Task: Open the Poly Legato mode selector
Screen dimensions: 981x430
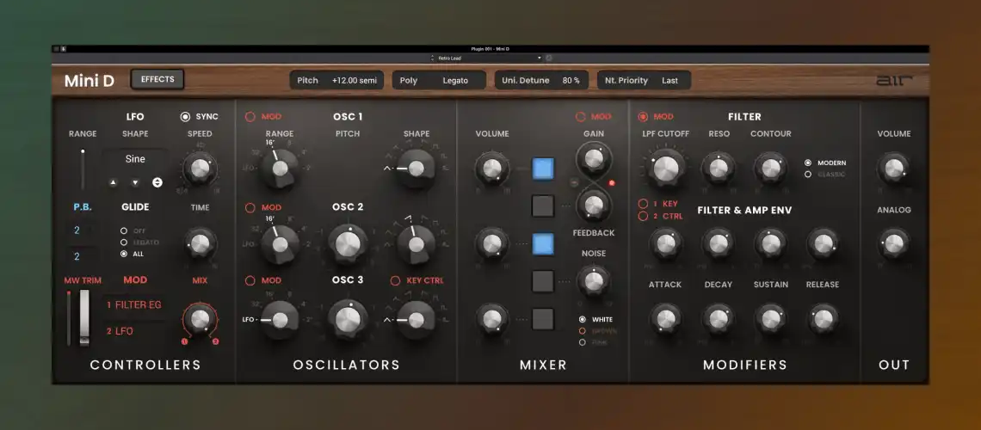Action: click(439, 80)
